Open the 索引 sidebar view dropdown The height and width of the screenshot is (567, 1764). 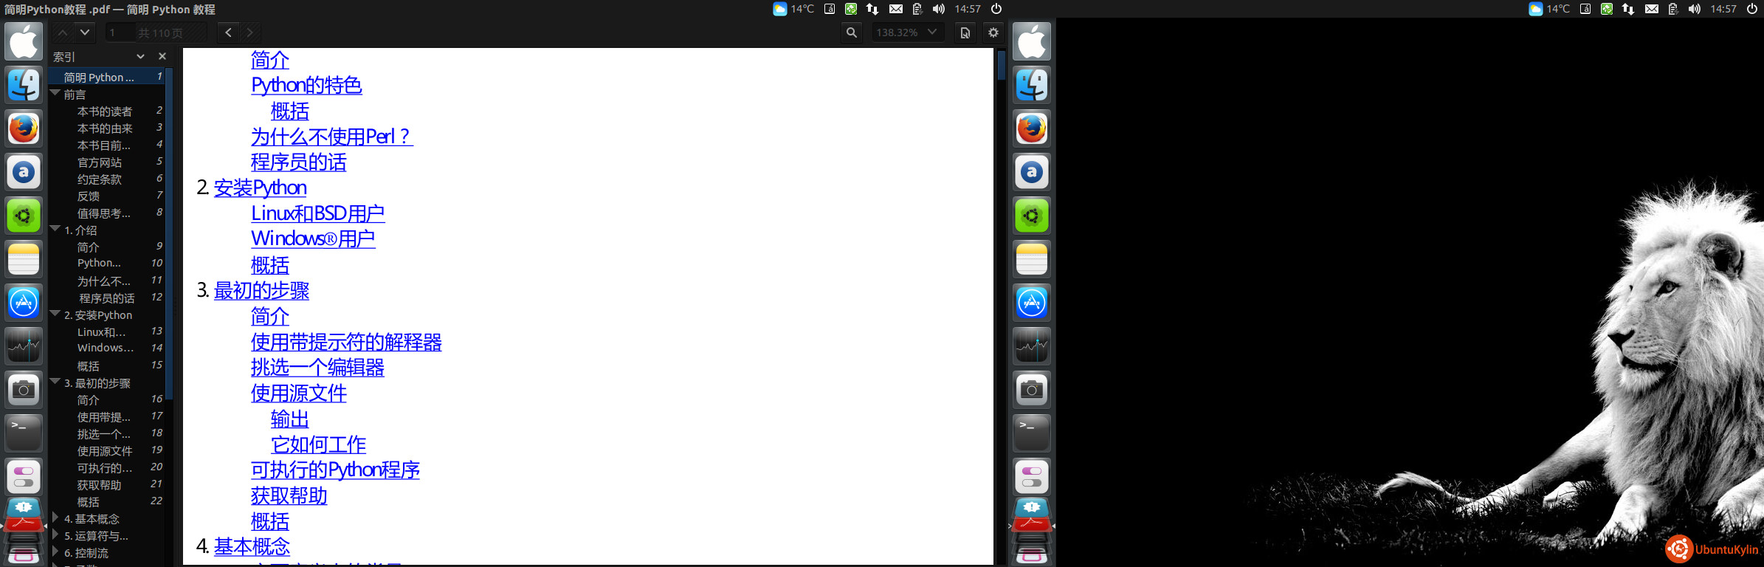(x=140, y=56)
